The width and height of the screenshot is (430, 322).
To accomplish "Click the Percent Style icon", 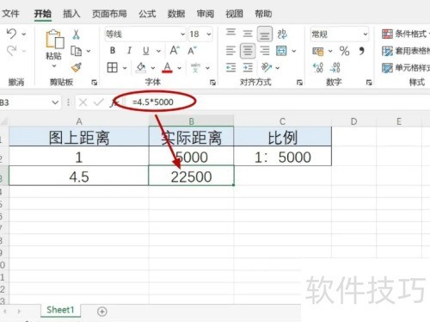I will pos(344,51).
